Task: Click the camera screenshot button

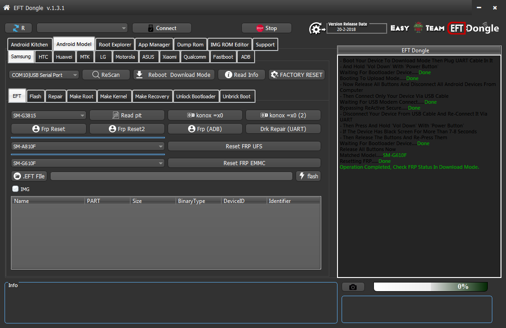Action: click(353, 287)
